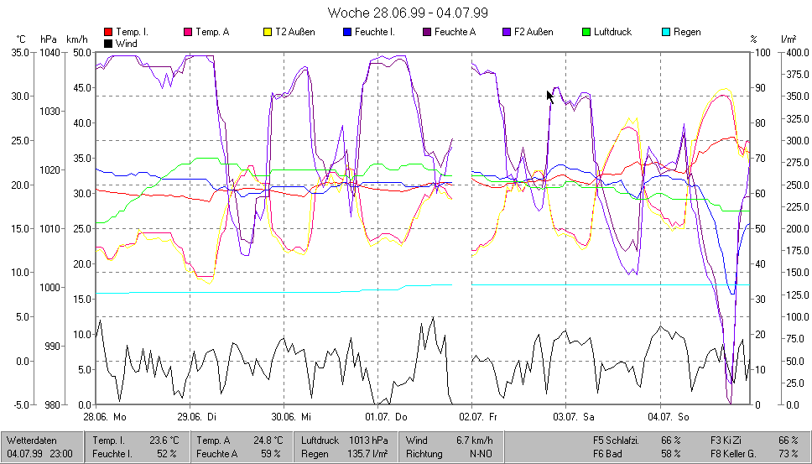Click the black Wind legend swatch
This screenshot has width=812, height=464.
[x=108, y=43]
